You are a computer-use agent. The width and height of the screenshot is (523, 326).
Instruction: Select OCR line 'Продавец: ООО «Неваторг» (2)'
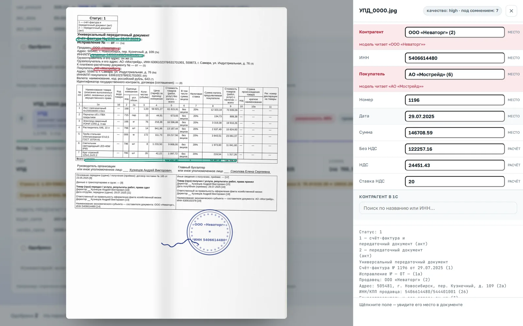click(395, 280)
